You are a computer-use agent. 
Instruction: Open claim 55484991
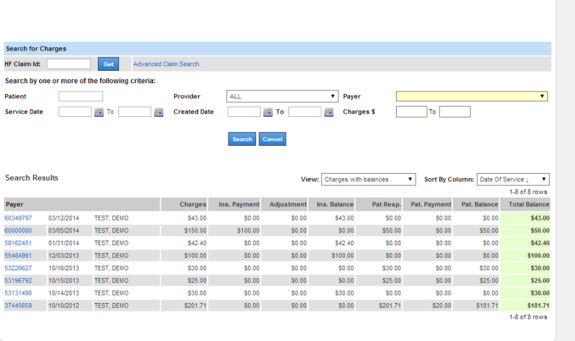point(18,255)
